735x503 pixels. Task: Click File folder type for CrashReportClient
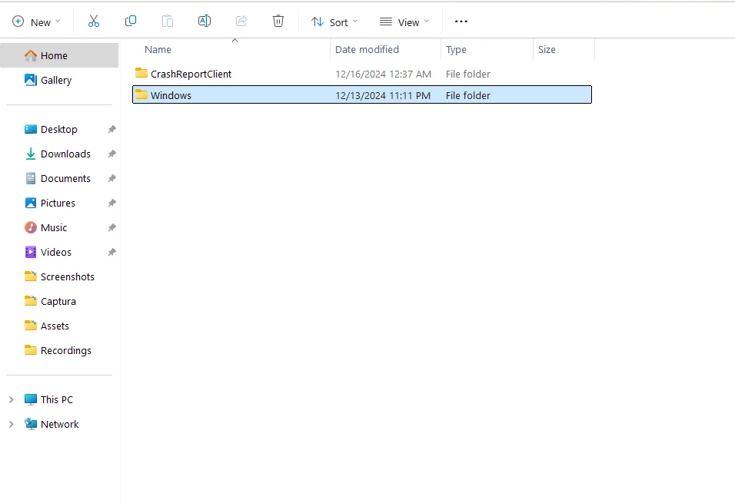(x=467, y=74)
